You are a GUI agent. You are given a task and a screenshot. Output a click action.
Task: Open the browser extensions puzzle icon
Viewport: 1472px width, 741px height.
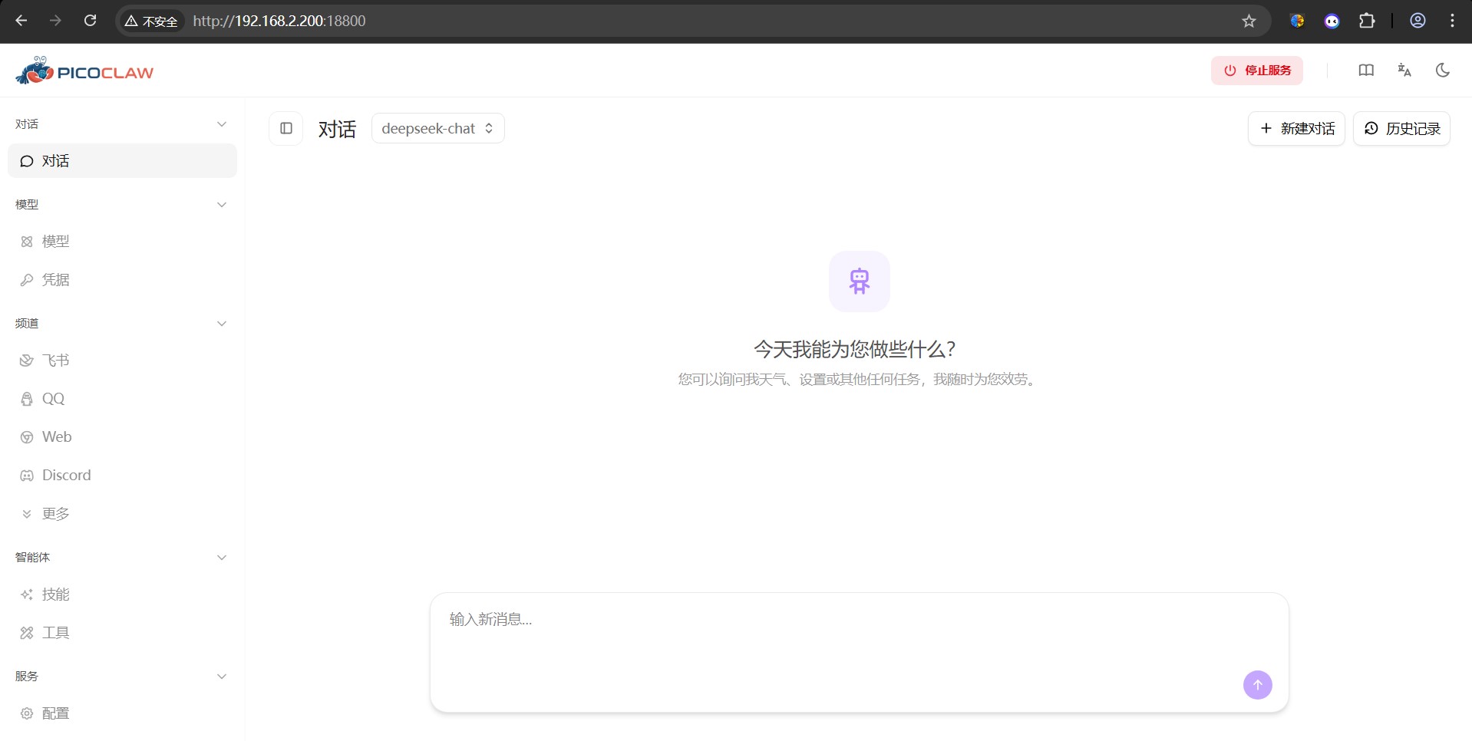(1367, 21)
